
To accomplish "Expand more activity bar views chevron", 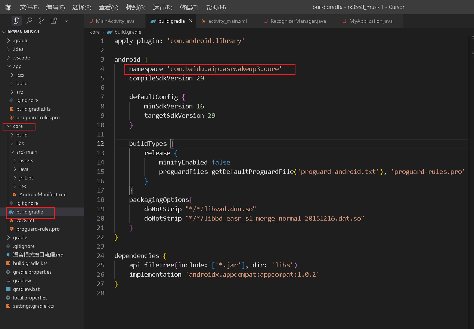I will click(x=66, y=21).
